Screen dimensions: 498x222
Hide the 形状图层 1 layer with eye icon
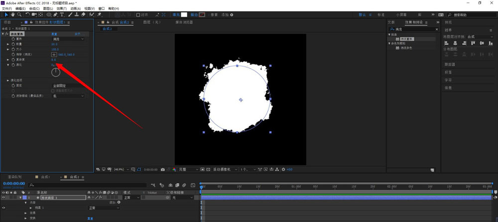(x=4, y=198)
